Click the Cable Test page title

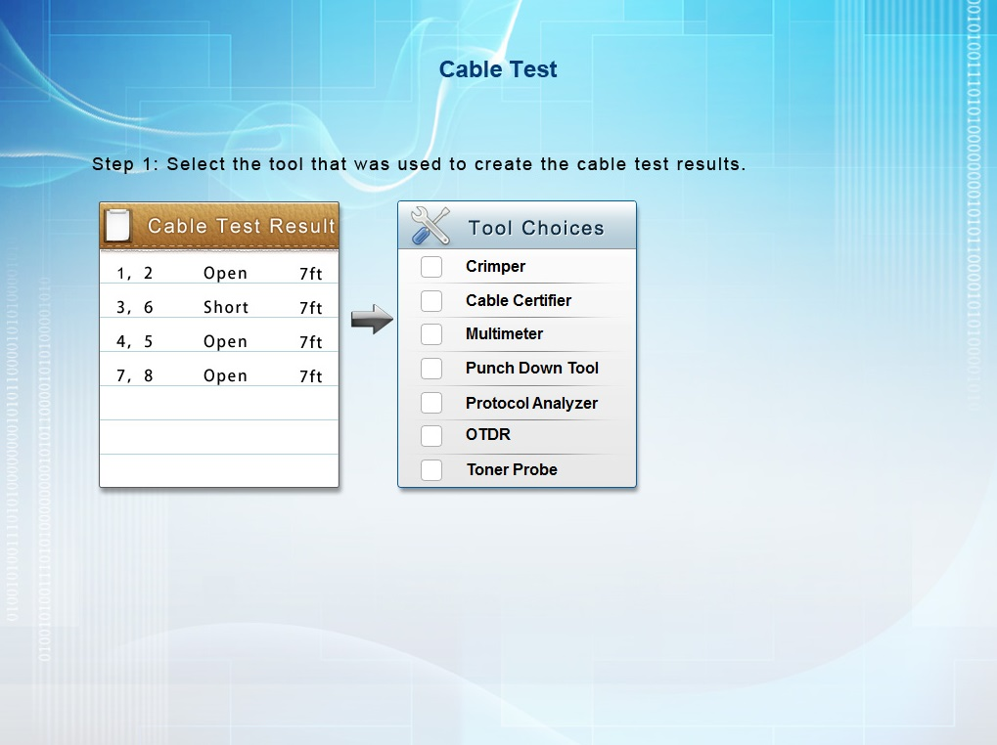498,69
